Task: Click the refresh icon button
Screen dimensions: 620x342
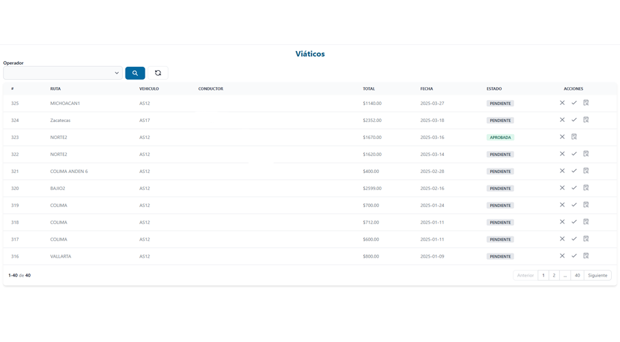Action: click(x=158, y=73)
